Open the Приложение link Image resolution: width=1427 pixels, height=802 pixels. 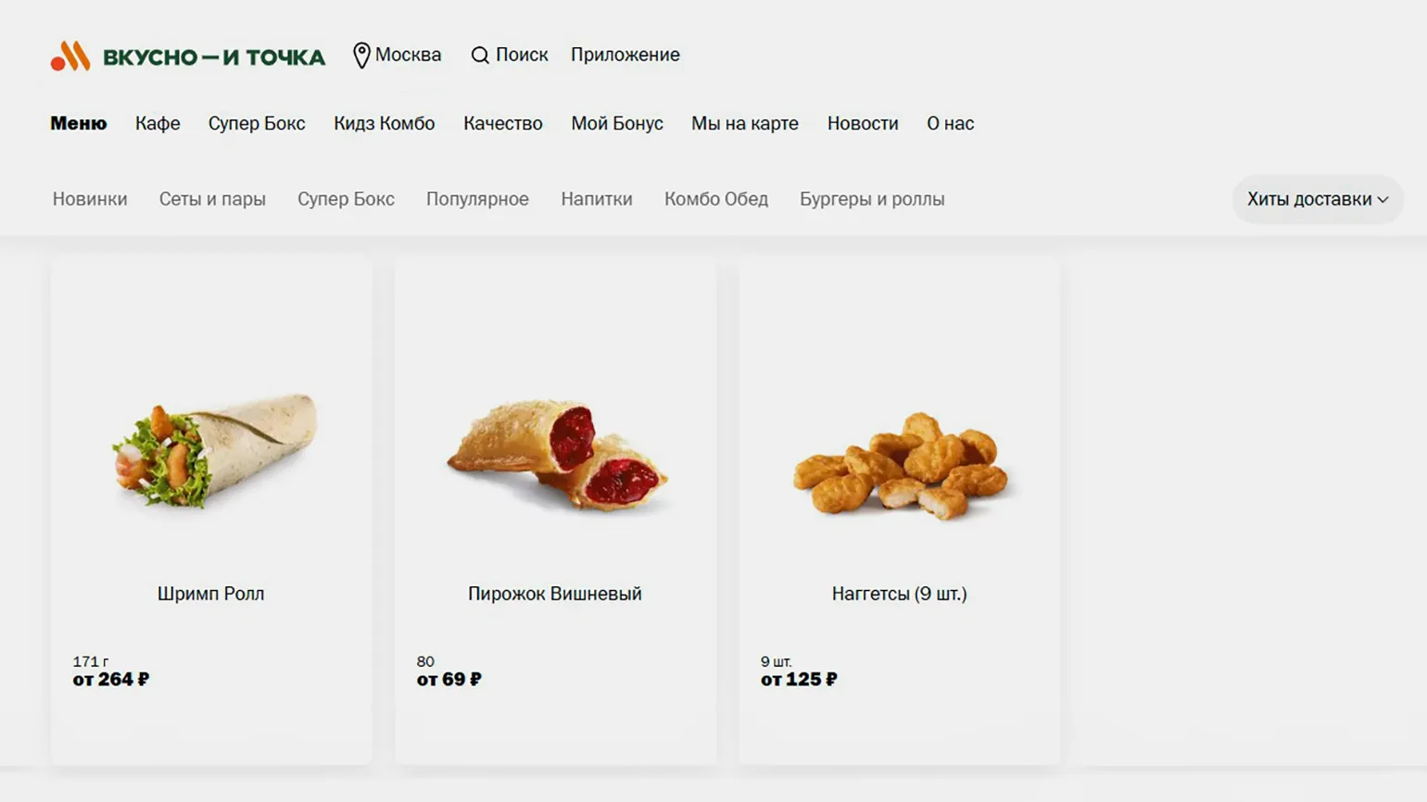[x=625, y=55]
